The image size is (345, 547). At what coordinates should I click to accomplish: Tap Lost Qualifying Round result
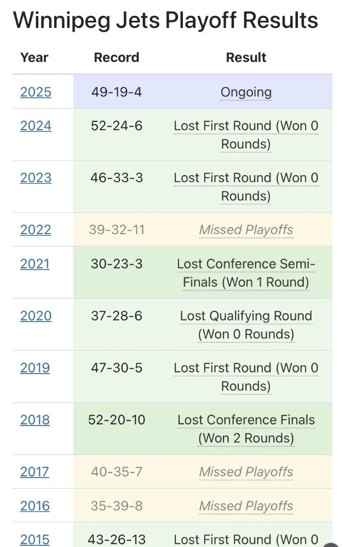click(x=246, y=325)
